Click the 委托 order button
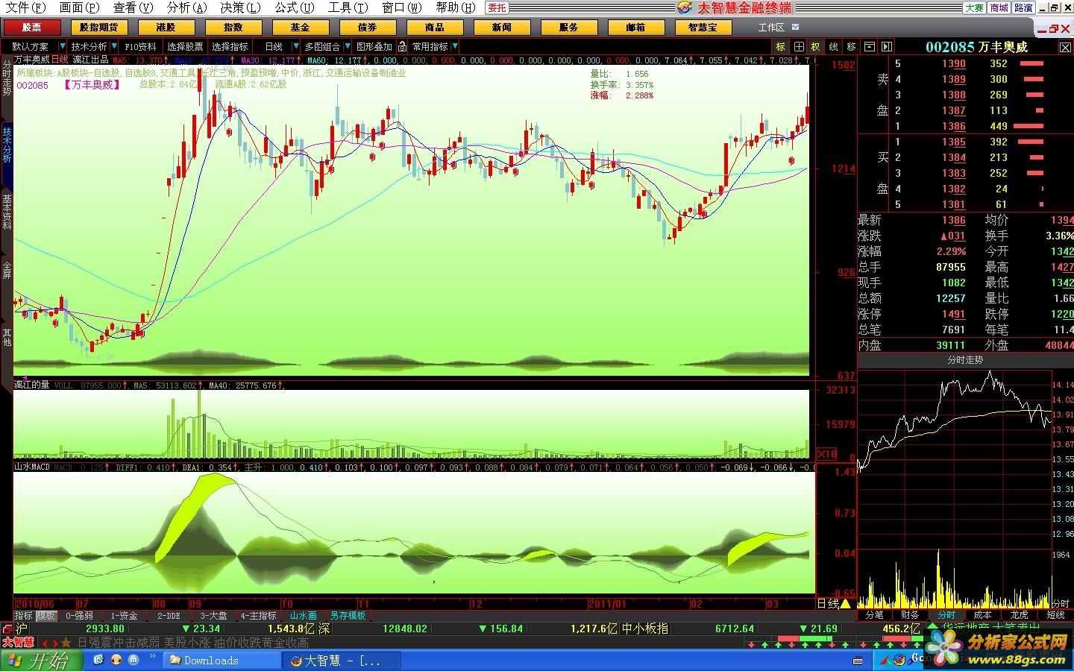Viewport: 1074px width, 671px height. (497, 7)
